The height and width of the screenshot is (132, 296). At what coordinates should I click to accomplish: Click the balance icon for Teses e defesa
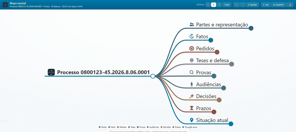pos(192,60)
